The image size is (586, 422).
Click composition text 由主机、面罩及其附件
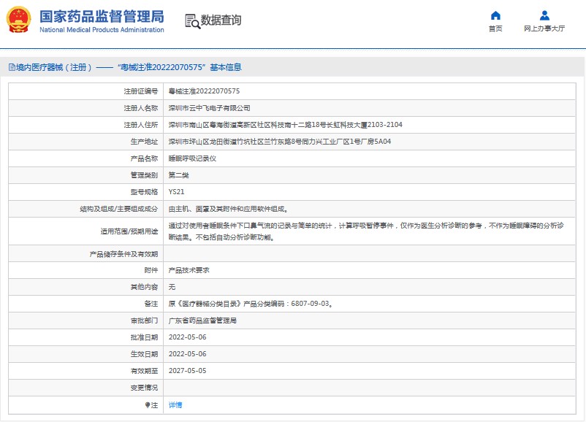[229, 209]
